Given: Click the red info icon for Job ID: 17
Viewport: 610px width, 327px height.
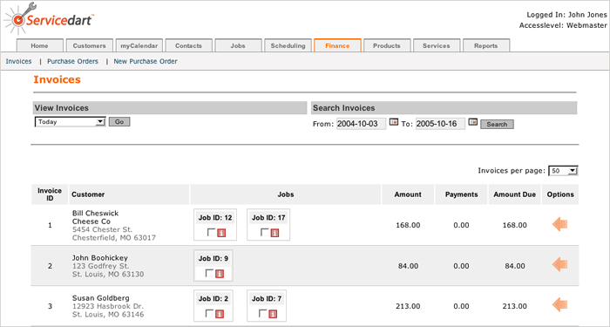Looking at the screenshot, I should [x=274, y=233].
